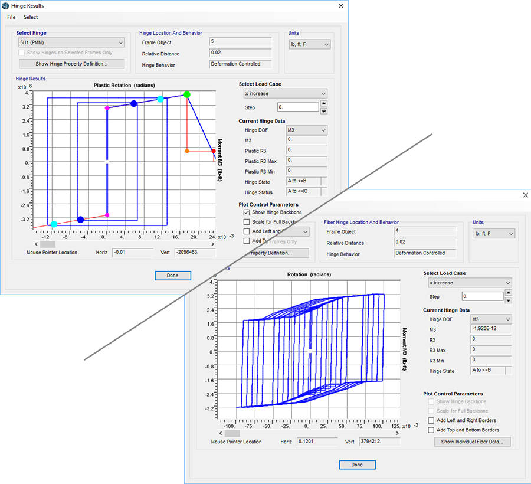Uncheck Show Hinge Backbone checkbox

pos(247,212)
